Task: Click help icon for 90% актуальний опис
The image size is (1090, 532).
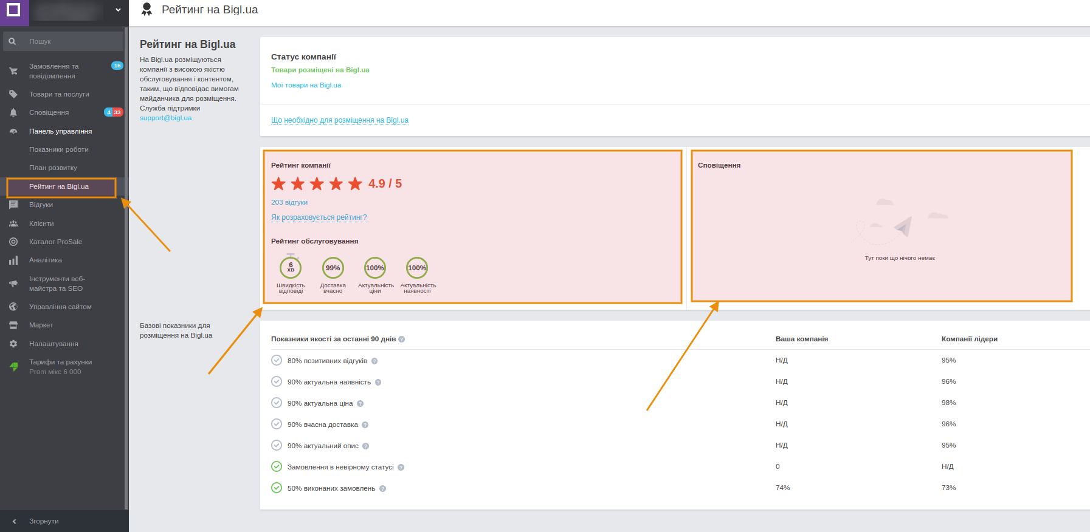Action: point(366,446)
